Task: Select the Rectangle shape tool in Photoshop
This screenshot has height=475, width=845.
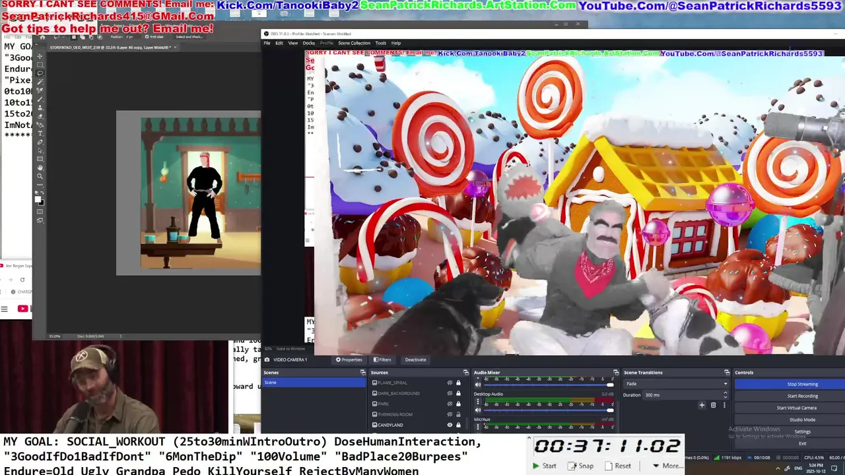Action: [40, 159]
